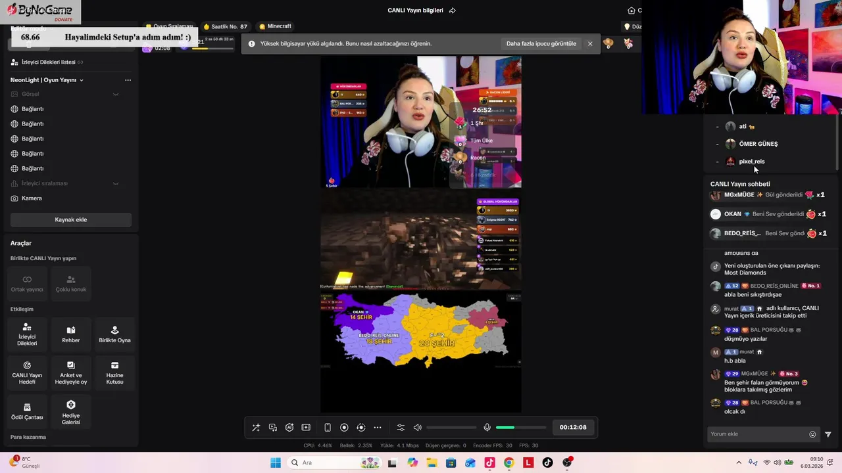The width and height of the screenshot is (842, 473).
Task: Open the AI tools hexagon icon
Action: pos(289,428)
